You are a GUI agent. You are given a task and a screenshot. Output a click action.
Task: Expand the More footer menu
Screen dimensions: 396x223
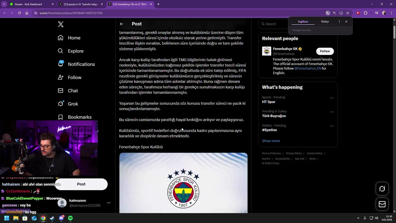[314, 159]
